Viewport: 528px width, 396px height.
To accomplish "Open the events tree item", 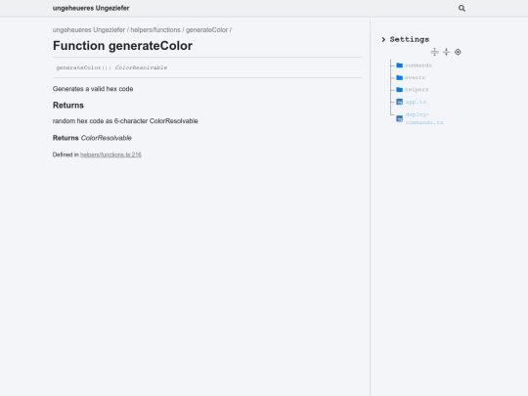I will (x=415, y=77).
